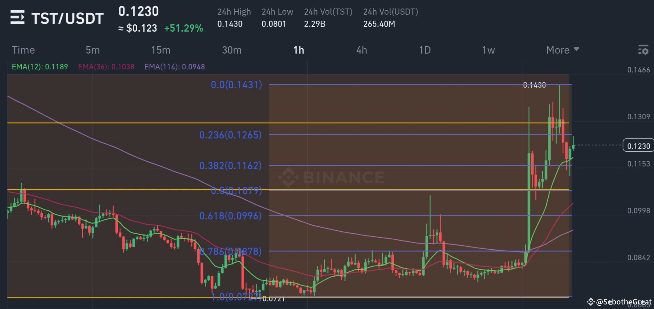654x309 pixels.
Task: Click the 0.1230 price label on right axis
Action: (640, 146)
